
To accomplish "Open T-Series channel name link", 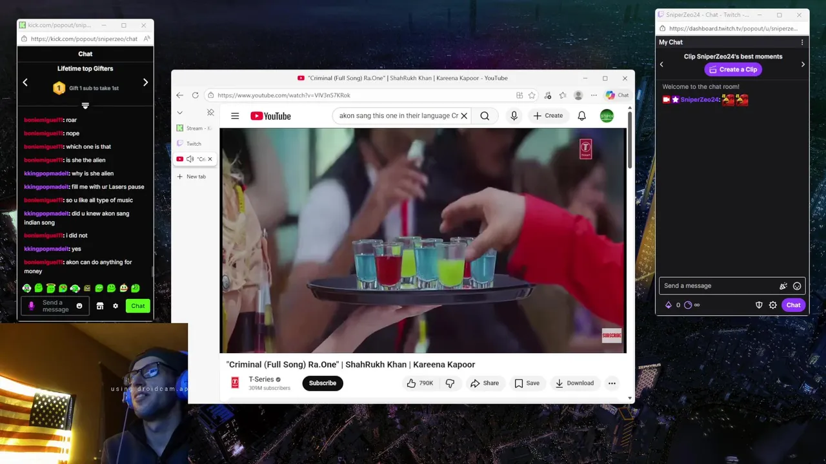I will point(261,379).
